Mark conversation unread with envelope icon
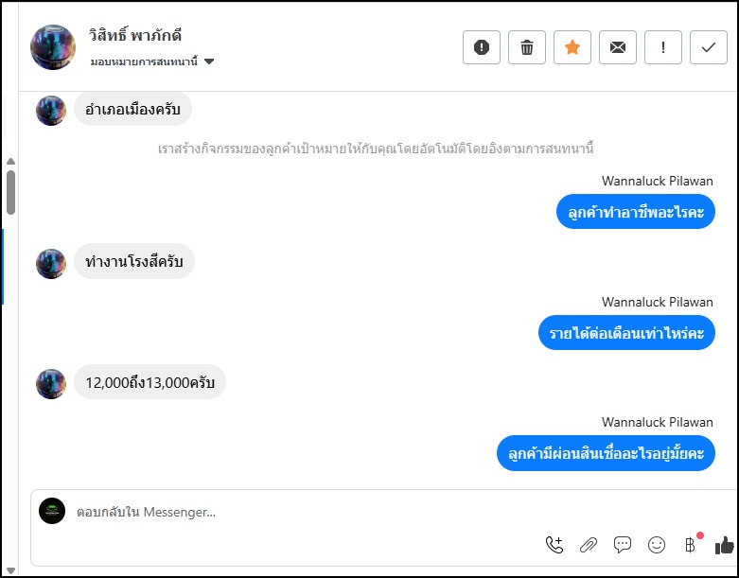The width and height of the screenshot is (739, 578). point(618,47)
